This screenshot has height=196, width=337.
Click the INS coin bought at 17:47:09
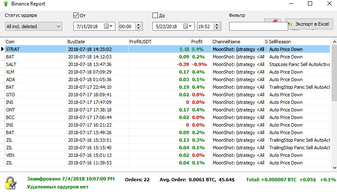coord(36,102)
